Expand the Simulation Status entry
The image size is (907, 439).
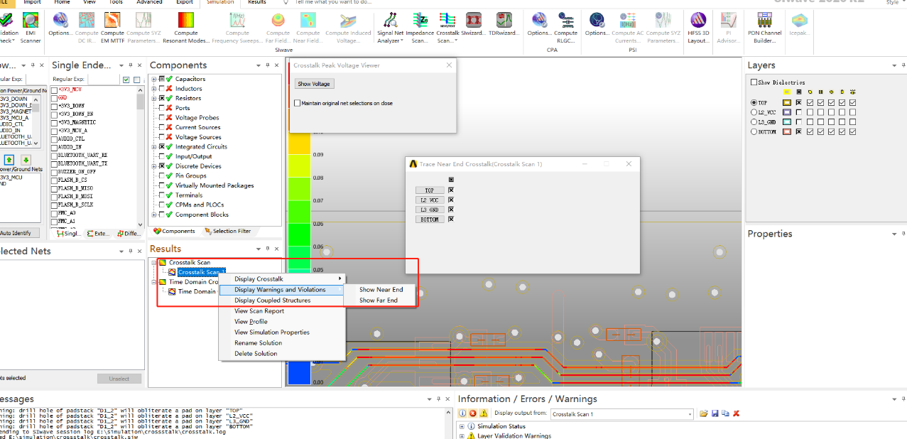[462, 426]
